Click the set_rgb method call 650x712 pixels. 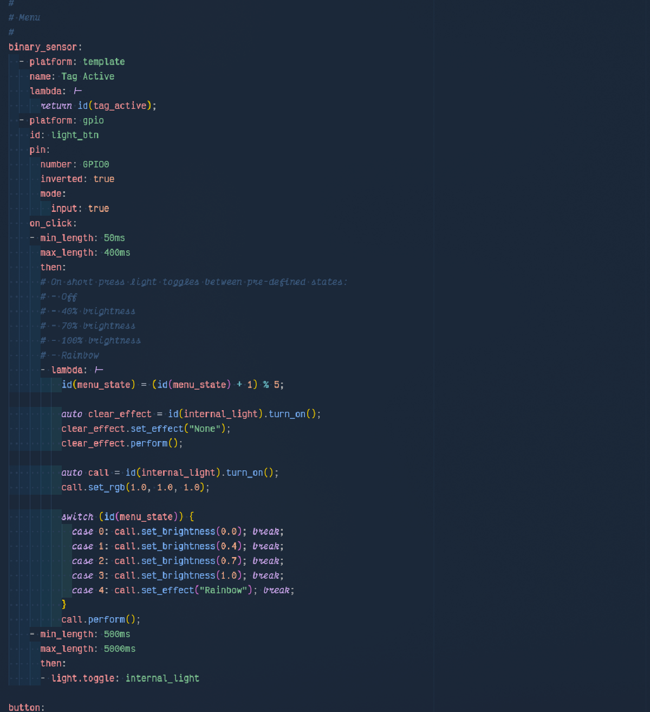pyautogui.click(x=106, y=487)
